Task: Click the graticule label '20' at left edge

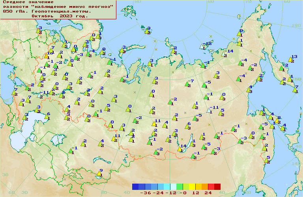Action: [5, 32]
